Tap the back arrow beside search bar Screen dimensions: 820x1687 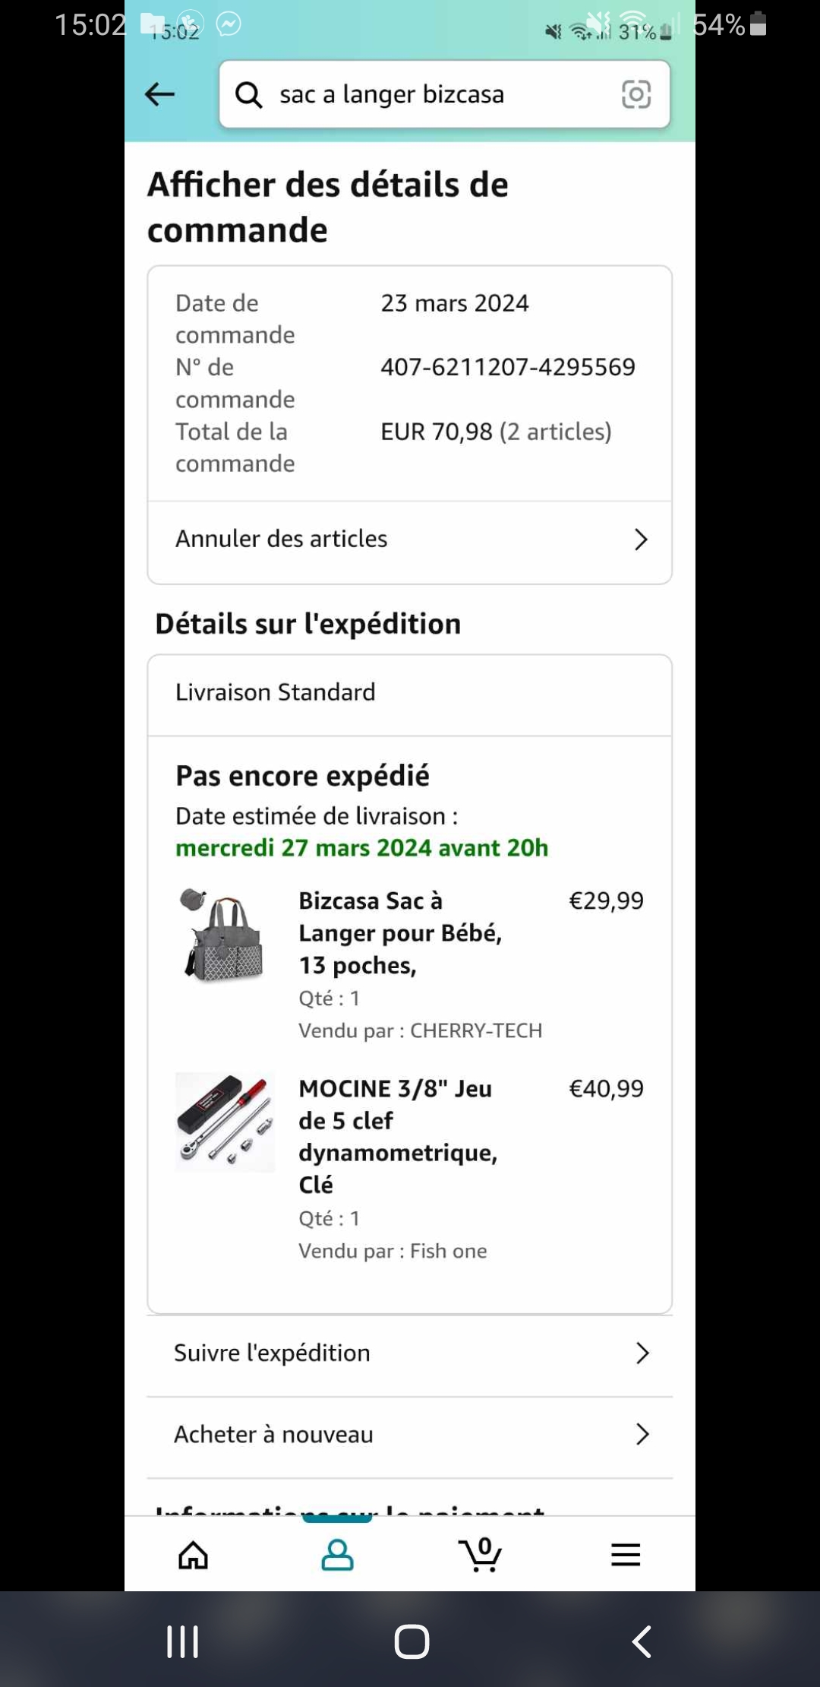[x=159, y=94]
